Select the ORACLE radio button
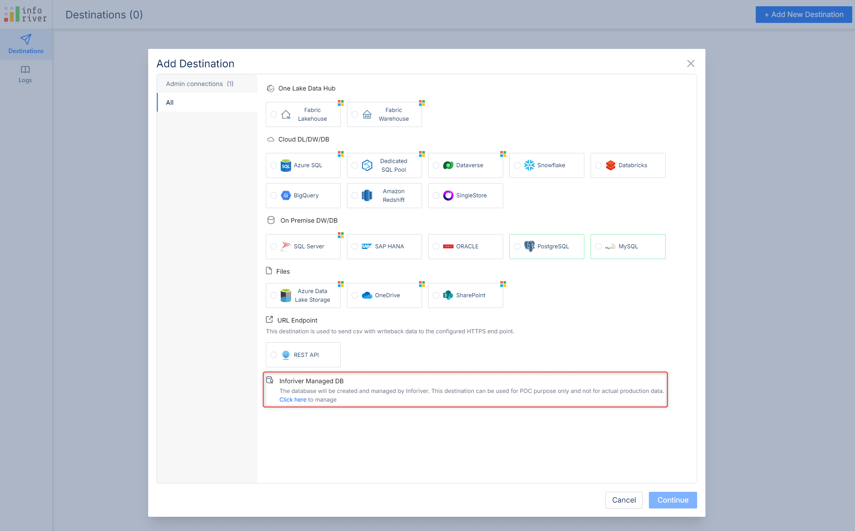The width and height of the screenshot is (855, 531). (x=436, y=247)
